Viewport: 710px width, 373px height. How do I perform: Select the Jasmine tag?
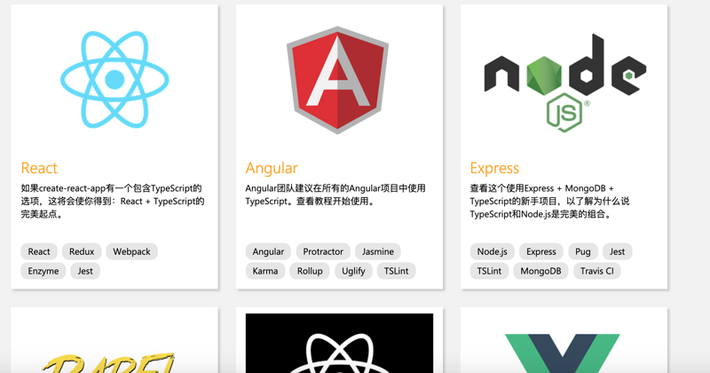(x=378, y=251)
